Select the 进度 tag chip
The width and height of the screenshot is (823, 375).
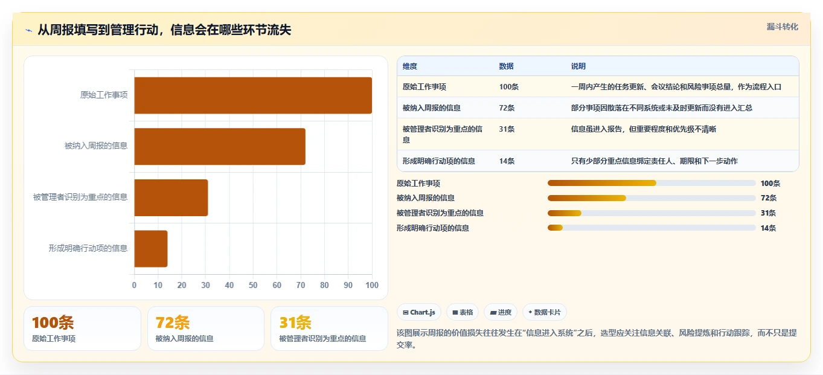[501, 312]
